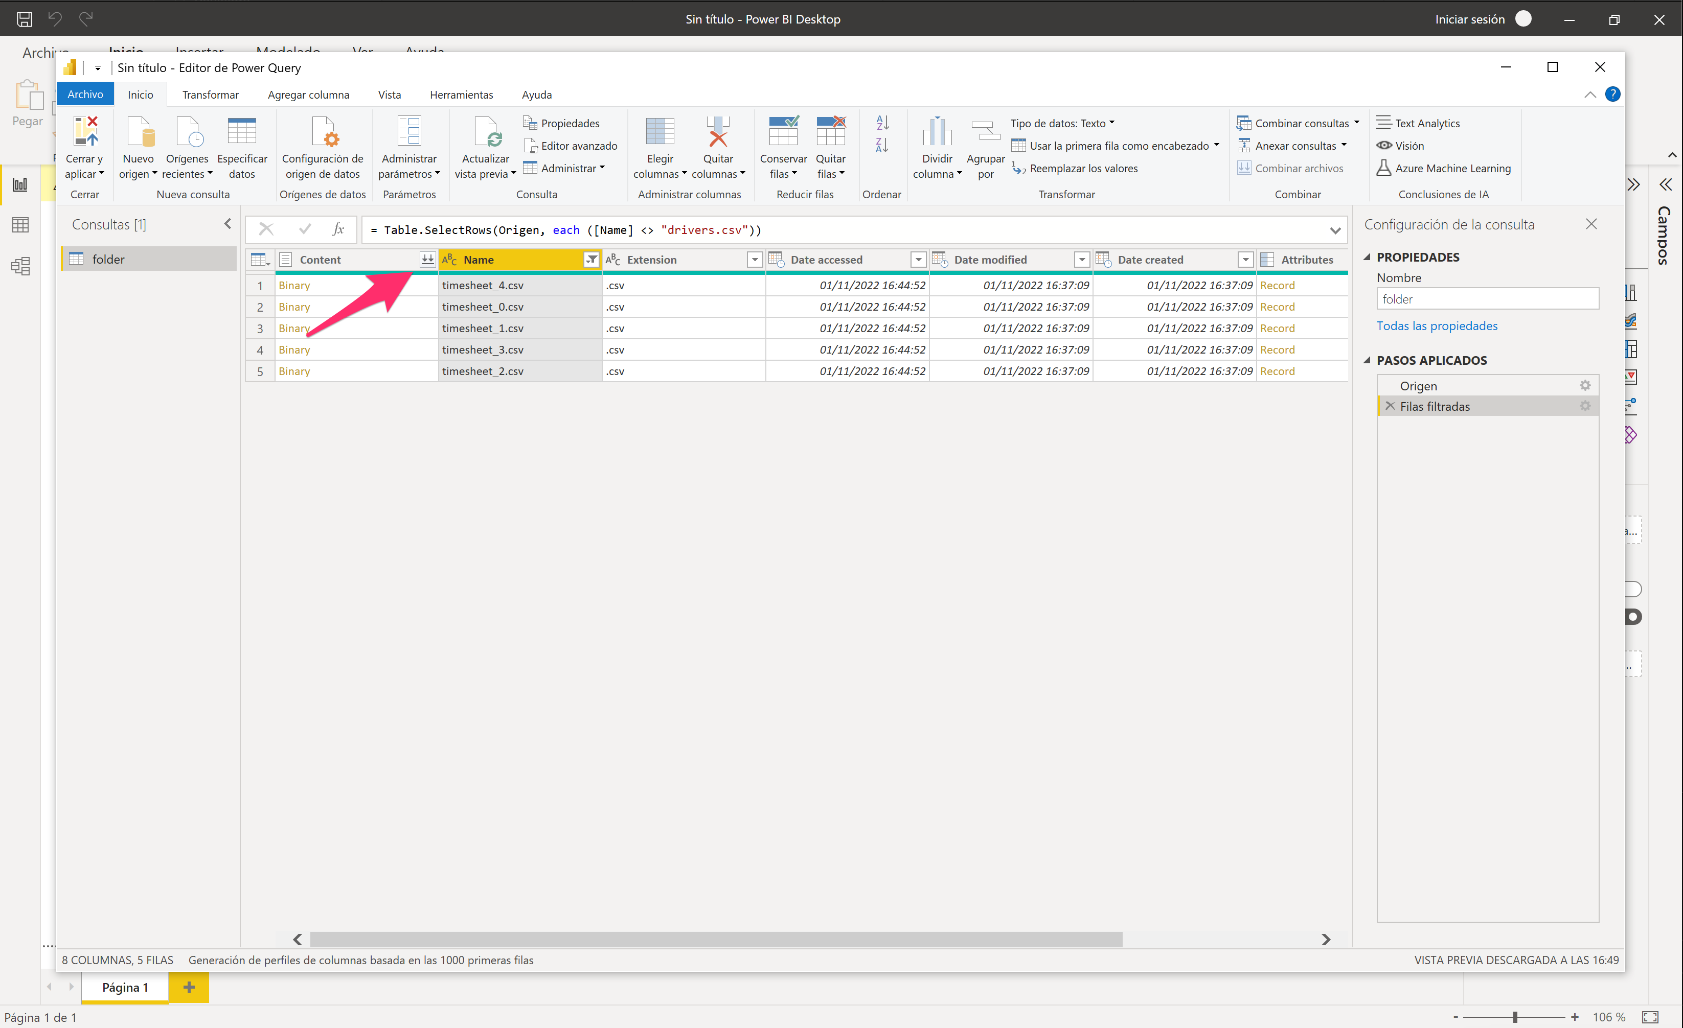
Task: Click Dividir columna icon
Action: [x=937, y=131]
